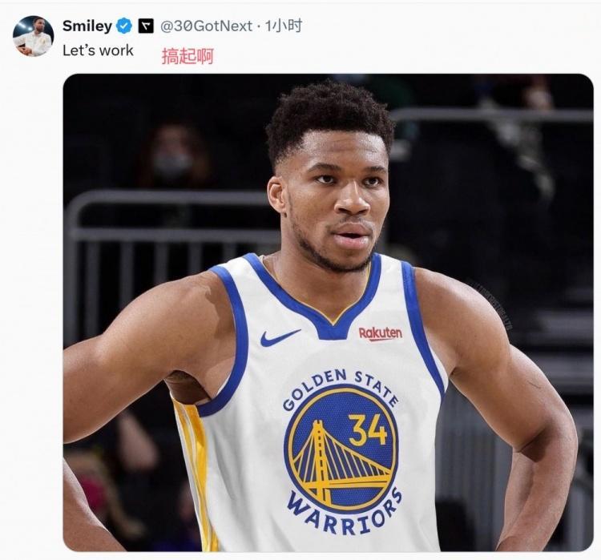
Task: Click the Rakuten sponsor patch on the jersey
Action: tap(380, 333)
